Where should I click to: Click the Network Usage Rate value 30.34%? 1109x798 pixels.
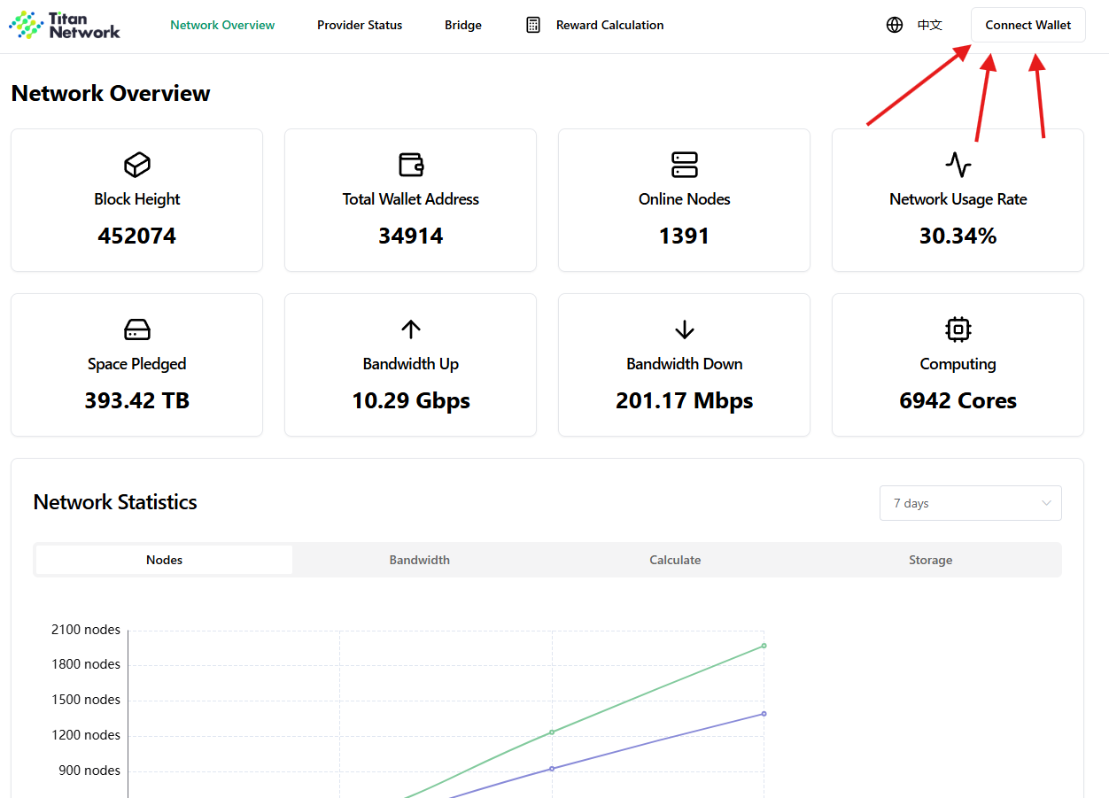click(x=958, y=236)
